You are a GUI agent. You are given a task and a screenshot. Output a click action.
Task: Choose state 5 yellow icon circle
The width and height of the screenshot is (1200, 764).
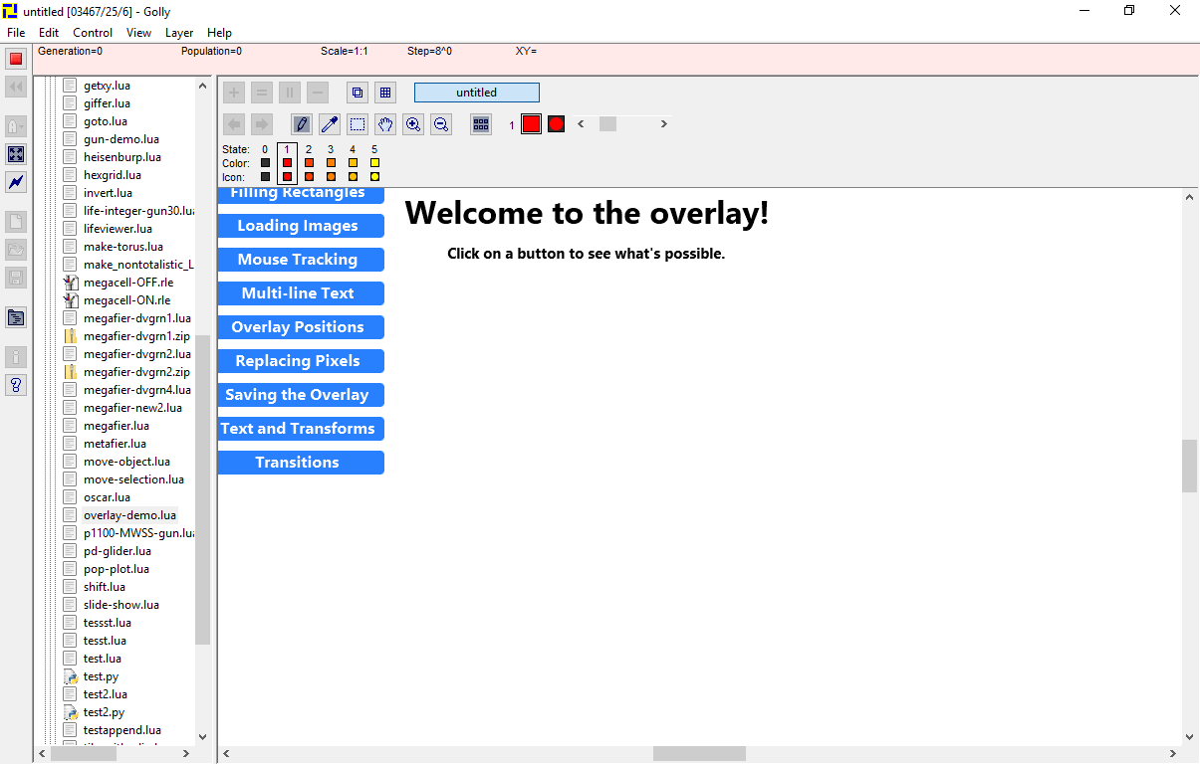tap(374, 176)
